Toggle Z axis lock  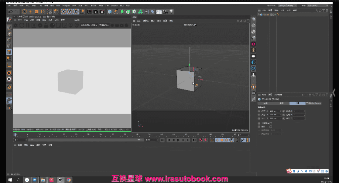click(x=76, y=12)
